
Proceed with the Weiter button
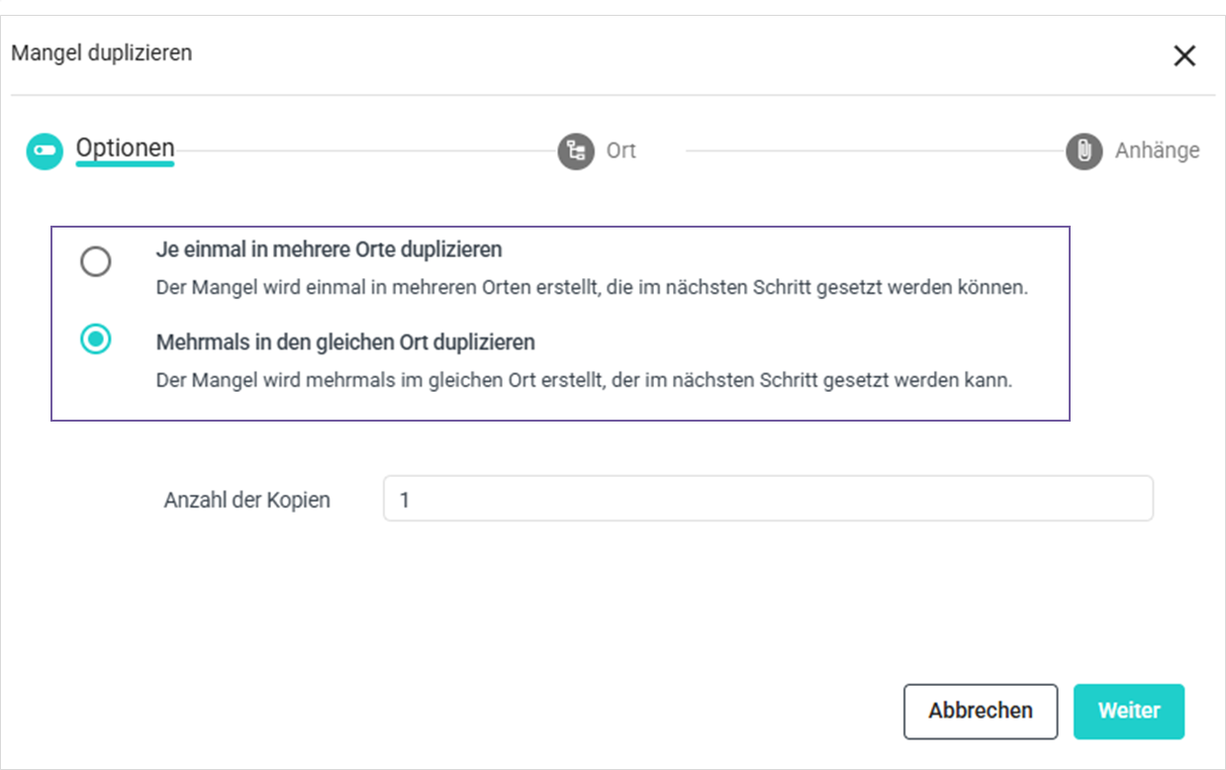pyautogui.click(x=1128, y=711)
